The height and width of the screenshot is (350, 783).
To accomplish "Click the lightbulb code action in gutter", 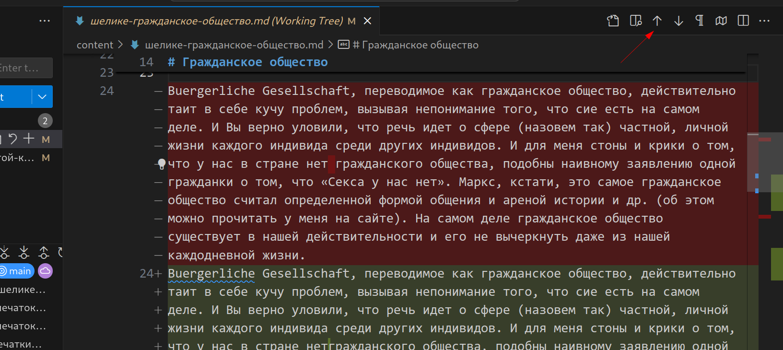I will (162, 164).
